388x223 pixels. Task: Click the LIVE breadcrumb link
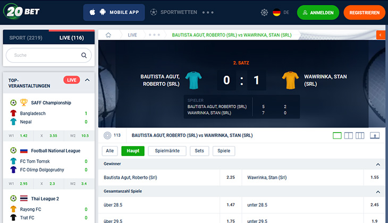(x=132, y=35)
